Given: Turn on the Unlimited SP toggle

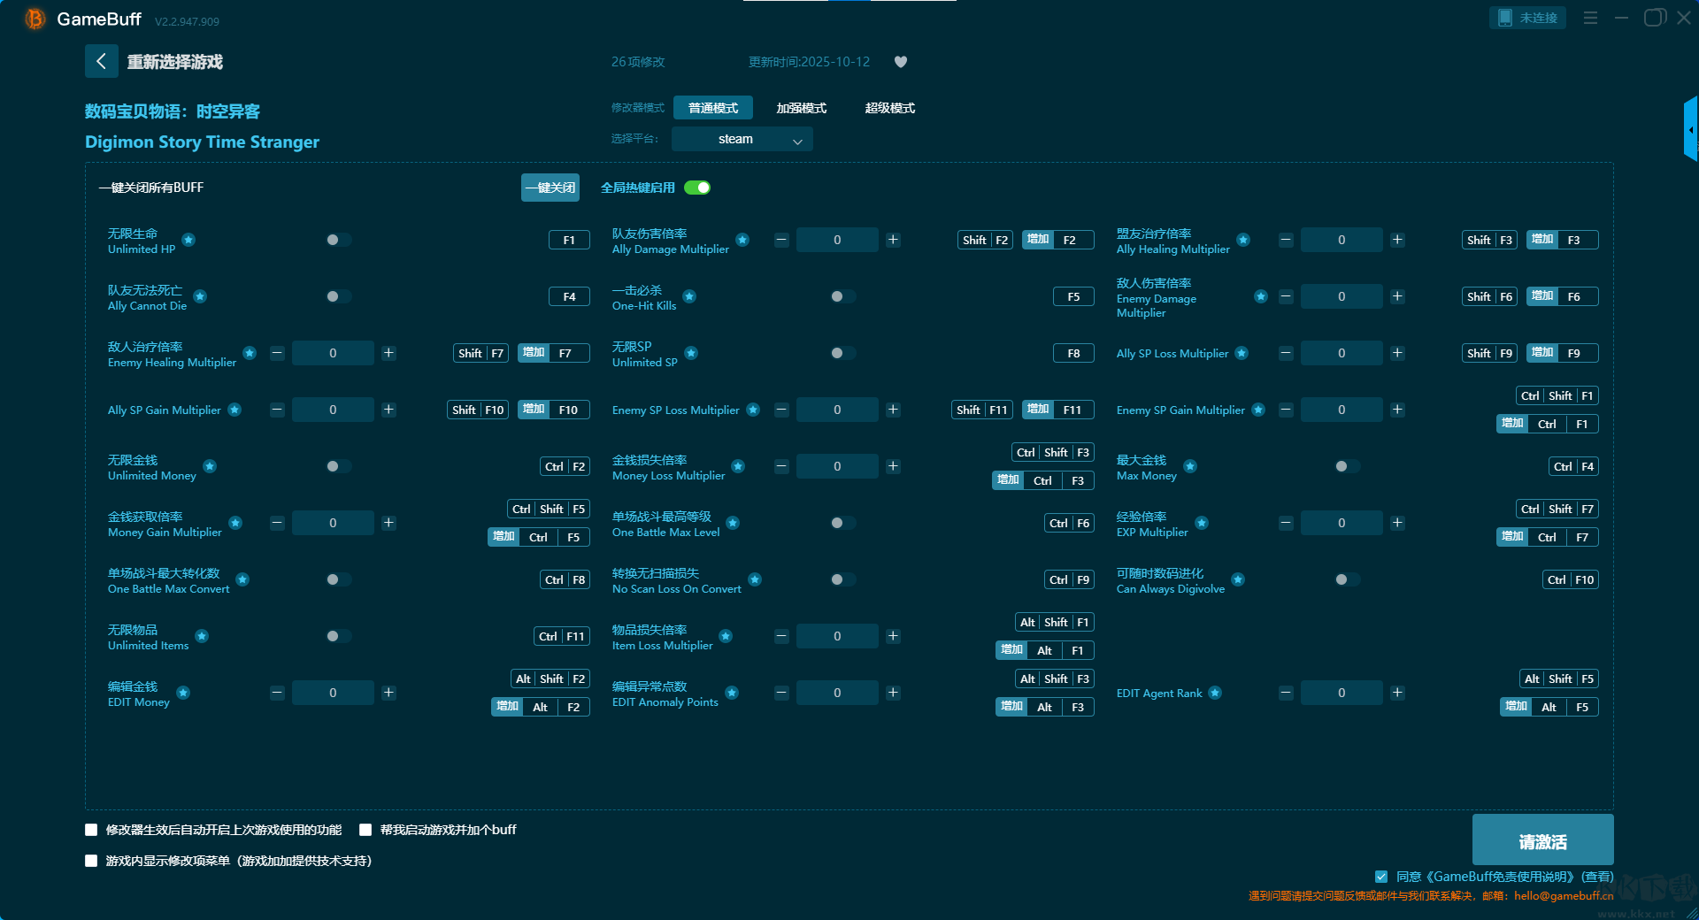Looking at the screenshot, I should point(842,353).
